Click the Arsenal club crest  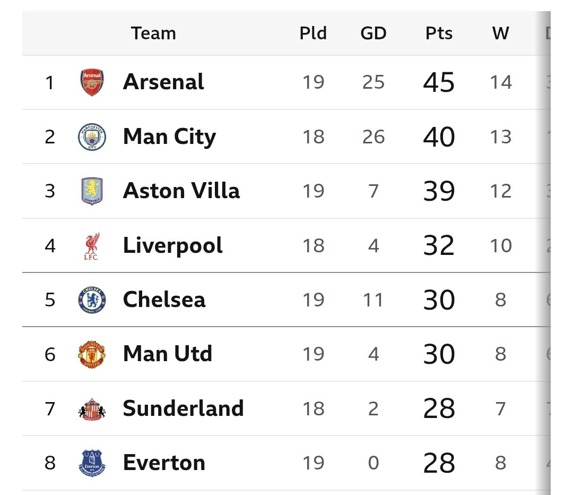[92, 82]
